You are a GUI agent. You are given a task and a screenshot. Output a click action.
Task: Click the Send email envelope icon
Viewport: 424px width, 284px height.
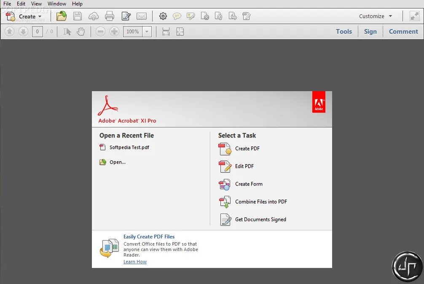coord(142,16)
